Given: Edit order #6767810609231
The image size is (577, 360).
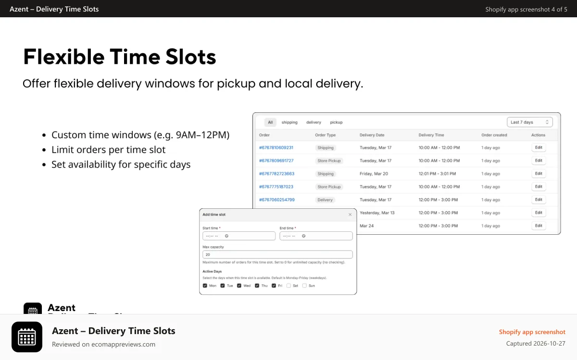Looking at the screenshot, I should (x=539, y=148).
